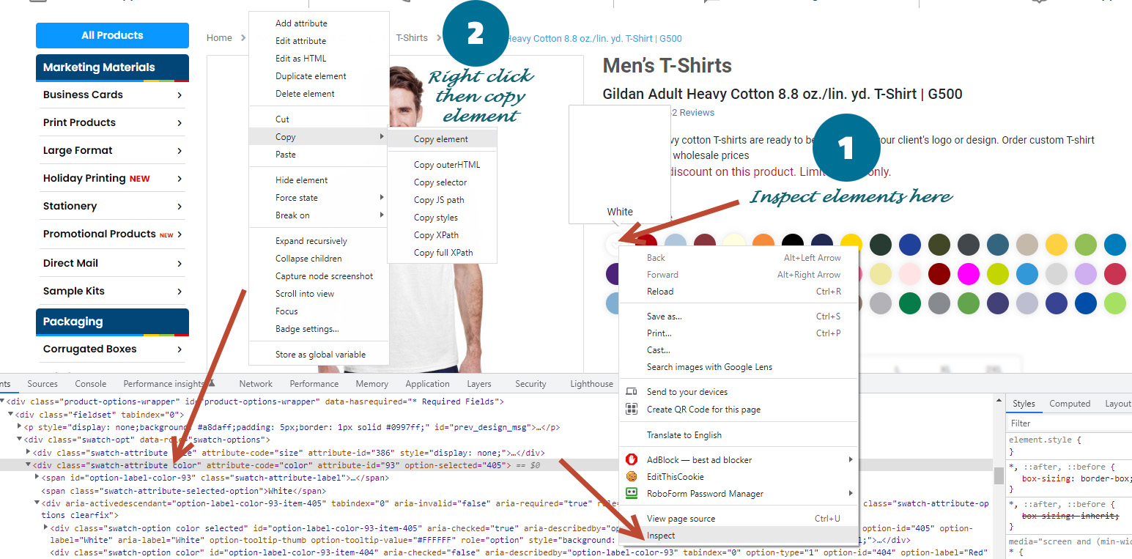Collapse the swatch-attribute color div node
Viewport: 1132px width, 559px height.
(29, 465)
